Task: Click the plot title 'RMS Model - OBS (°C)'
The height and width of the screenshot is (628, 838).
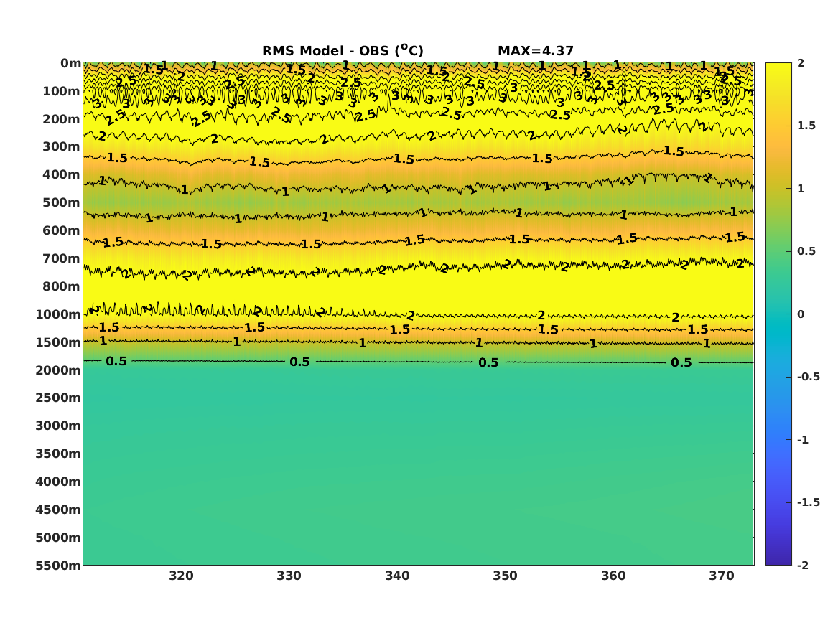Action: click(343, 51)
